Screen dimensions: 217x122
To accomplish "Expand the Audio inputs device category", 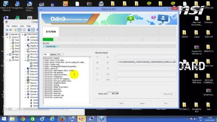I will 25,37.
